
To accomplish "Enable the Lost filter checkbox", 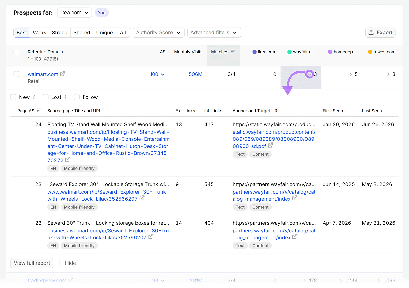I will (46, 97).
